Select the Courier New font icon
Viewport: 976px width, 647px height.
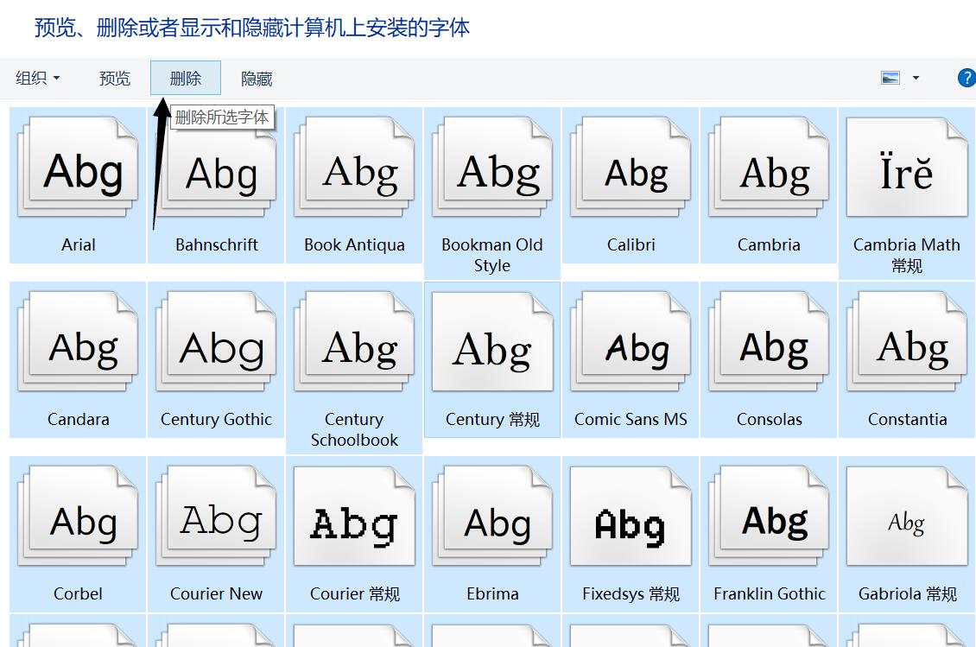[x=217, y=520]
